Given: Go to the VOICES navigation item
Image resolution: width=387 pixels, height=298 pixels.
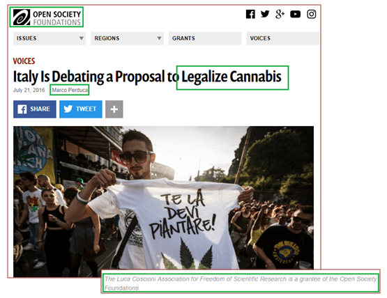Looking at the screenshot, I should 282,38.
